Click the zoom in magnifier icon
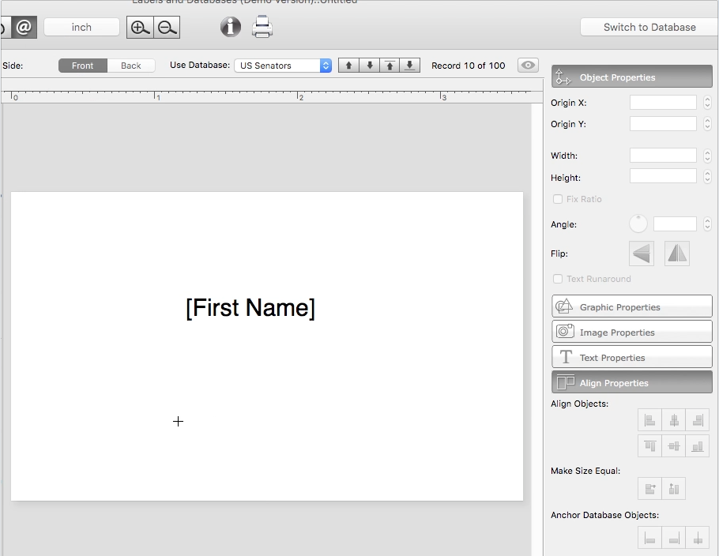 tap(140, 28)
